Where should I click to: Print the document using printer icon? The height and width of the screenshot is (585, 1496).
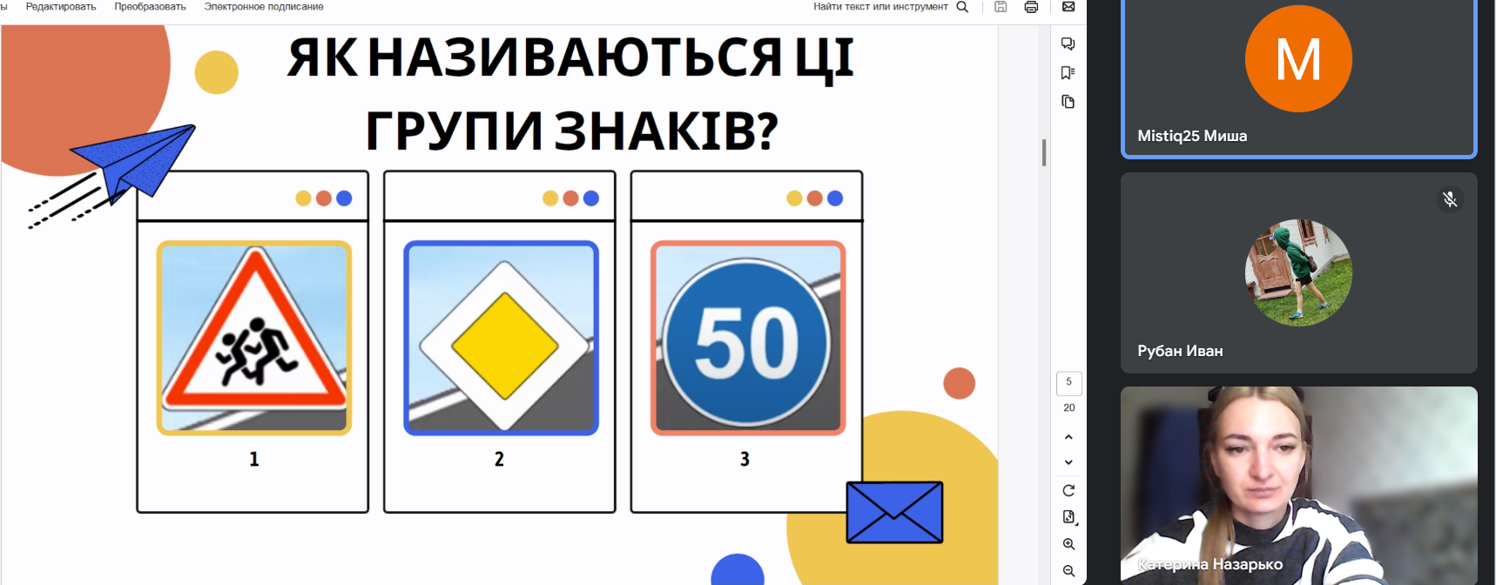tap(1031, 7)
